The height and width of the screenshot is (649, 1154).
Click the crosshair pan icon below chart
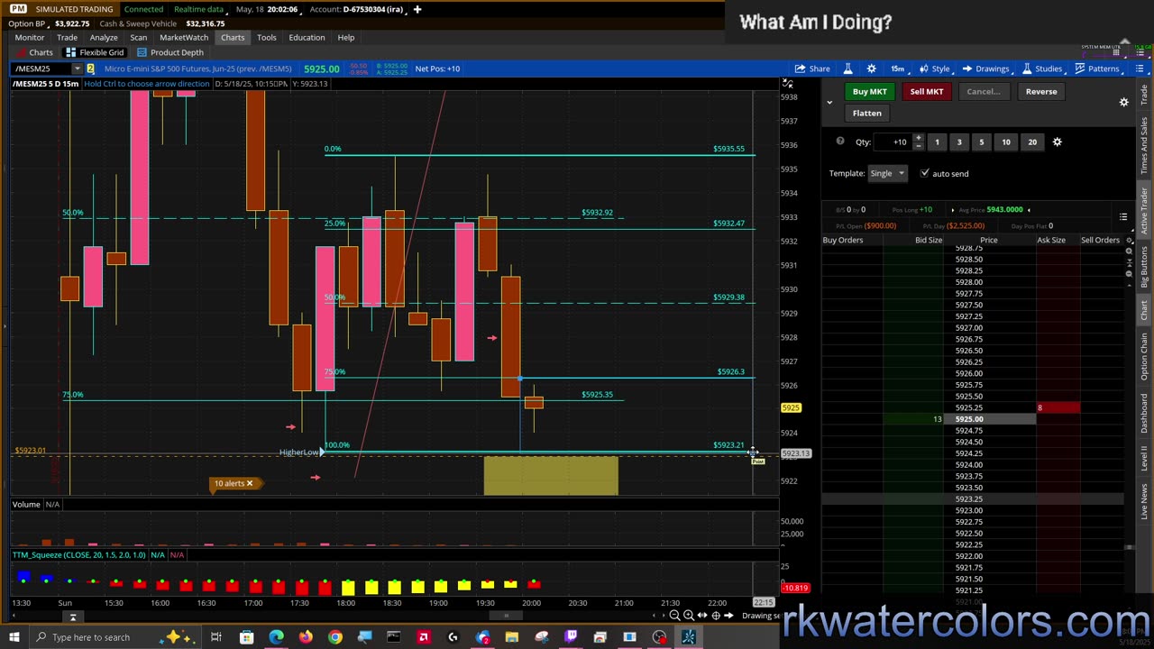pos(716,616)
